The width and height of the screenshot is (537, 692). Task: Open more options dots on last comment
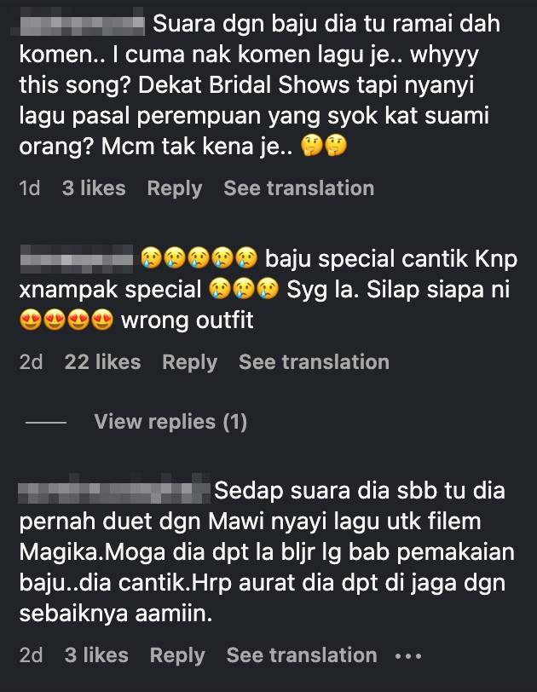[x=408, y=656]
